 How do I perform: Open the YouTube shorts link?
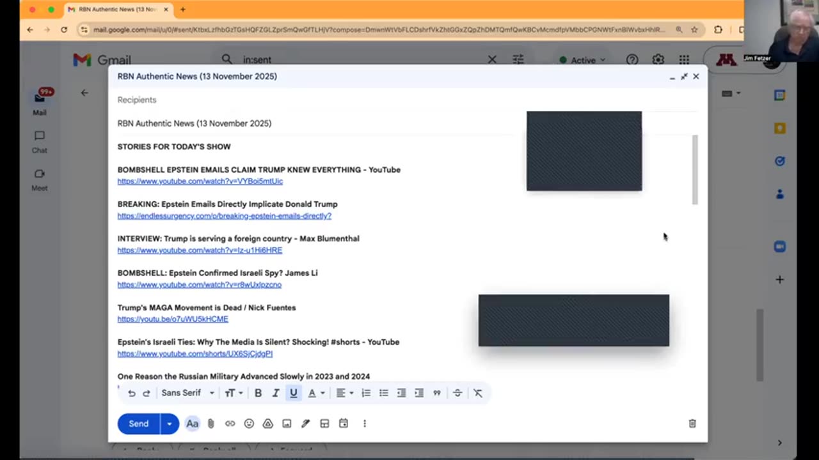pos(195,354)
